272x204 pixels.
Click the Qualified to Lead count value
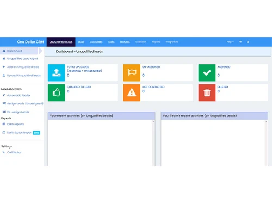point(68,91)
